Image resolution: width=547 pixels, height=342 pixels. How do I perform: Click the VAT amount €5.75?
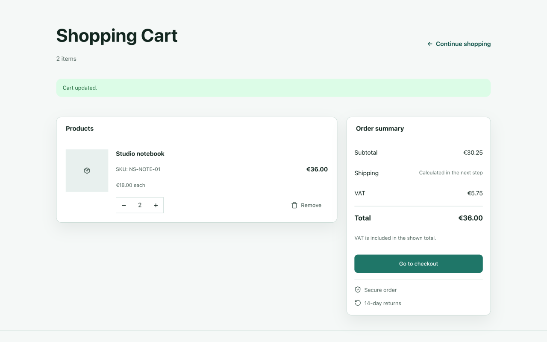[475, 193]
